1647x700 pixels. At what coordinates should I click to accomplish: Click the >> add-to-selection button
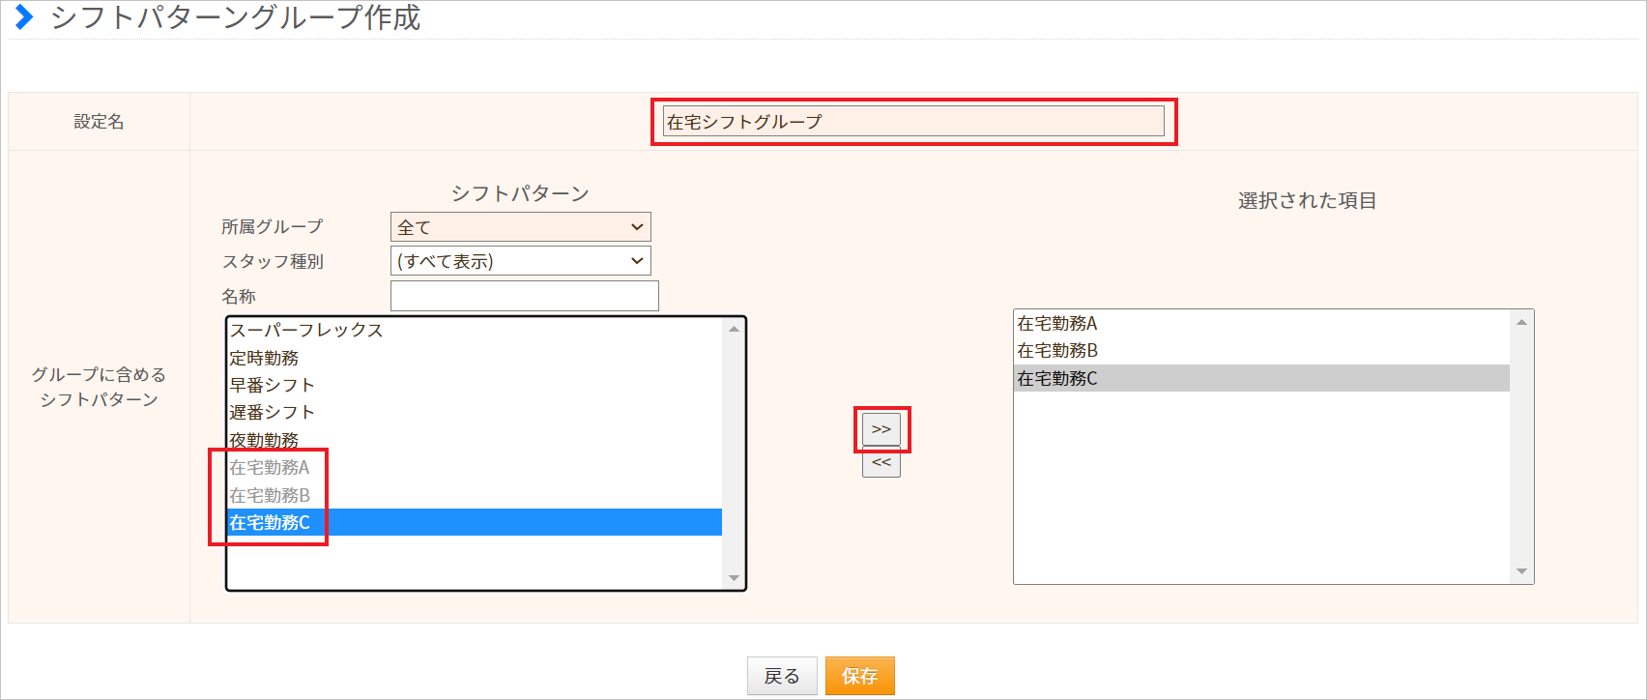coord(881,429)
